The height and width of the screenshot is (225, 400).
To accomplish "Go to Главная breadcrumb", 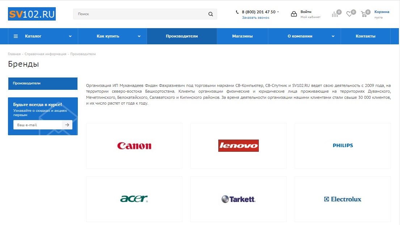I will click(x=14, y=54).
